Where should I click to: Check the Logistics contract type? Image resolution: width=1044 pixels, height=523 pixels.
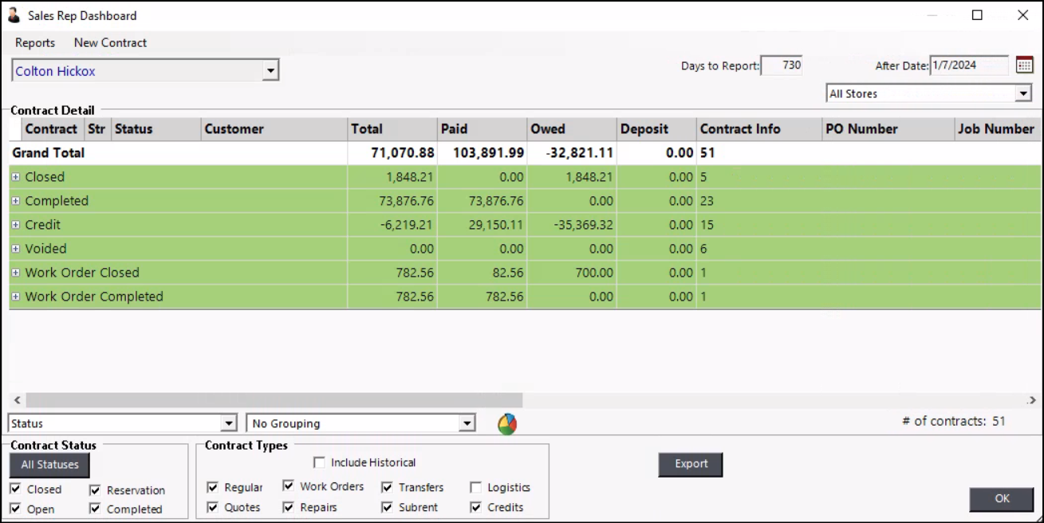[x=475, y=487]
